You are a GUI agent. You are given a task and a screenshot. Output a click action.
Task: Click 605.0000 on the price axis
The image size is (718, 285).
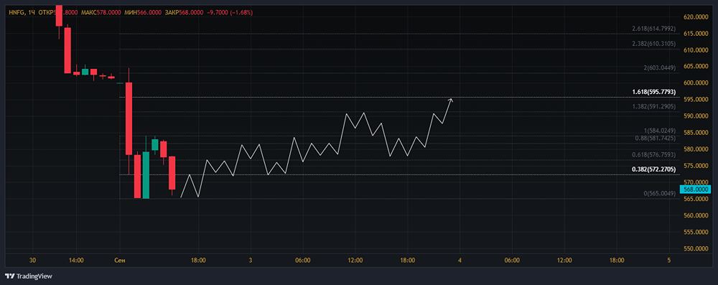click(x=696, y=67)
